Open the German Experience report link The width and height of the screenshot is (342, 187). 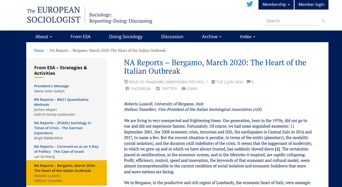point(62,128)
